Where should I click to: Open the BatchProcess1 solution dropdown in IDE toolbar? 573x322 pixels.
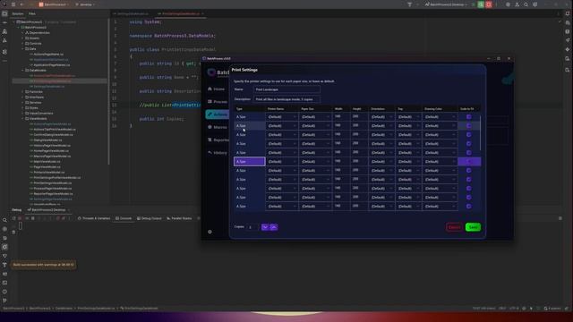pyautogui.click(x=54, y=4)
